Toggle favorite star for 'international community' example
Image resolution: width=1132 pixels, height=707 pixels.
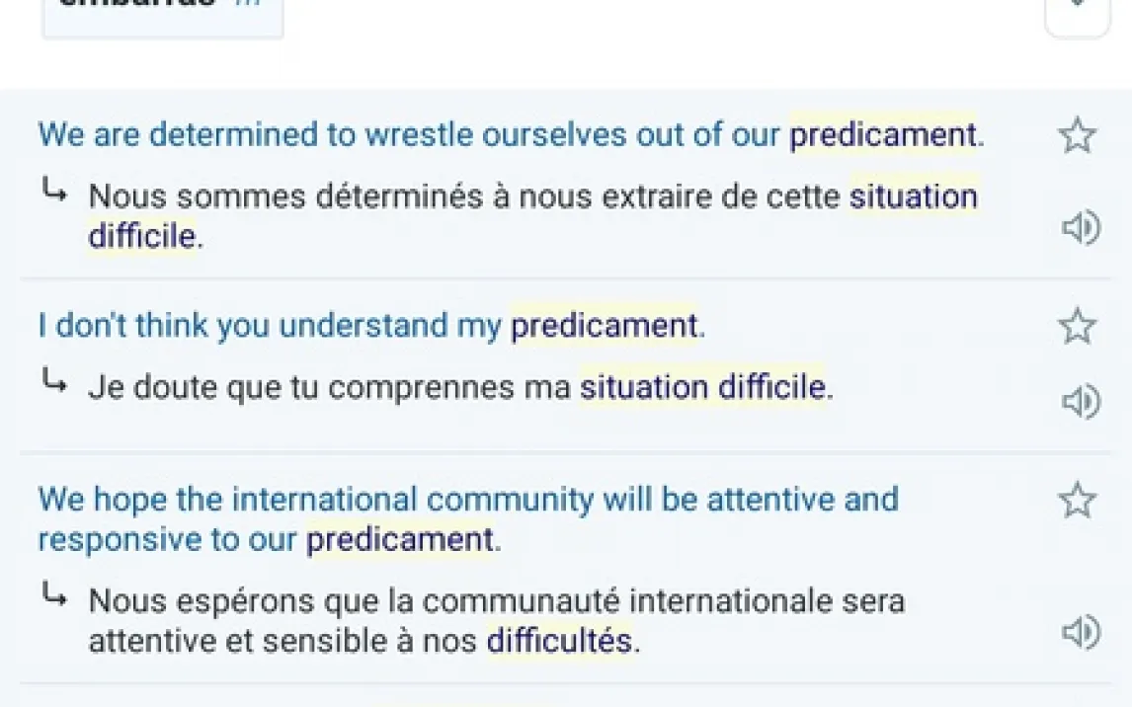[1077, 501]
